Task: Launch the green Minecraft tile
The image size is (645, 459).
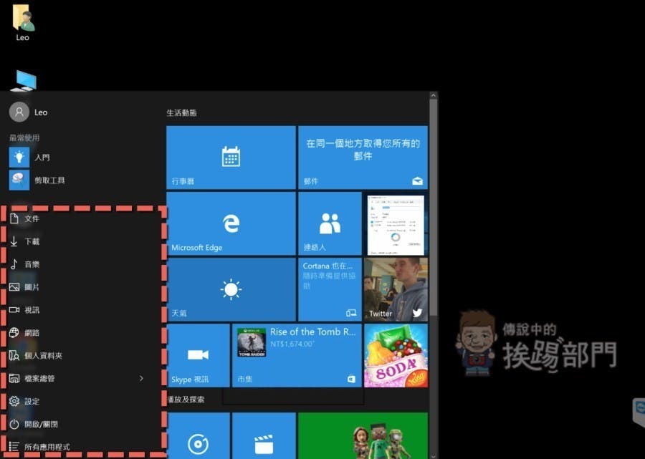Action: tap(363, 435)
